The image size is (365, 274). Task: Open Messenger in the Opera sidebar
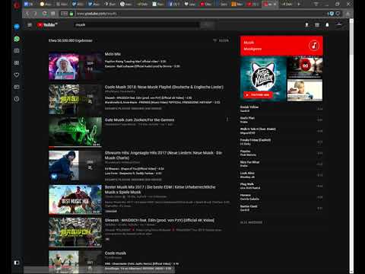17,27
